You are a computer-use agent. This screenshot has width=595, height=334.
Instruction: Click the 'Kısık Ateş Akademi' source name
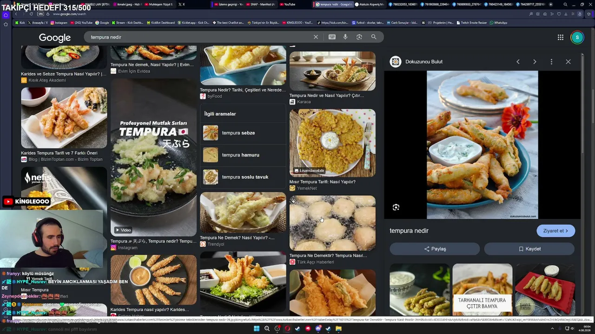click(47, 80)
